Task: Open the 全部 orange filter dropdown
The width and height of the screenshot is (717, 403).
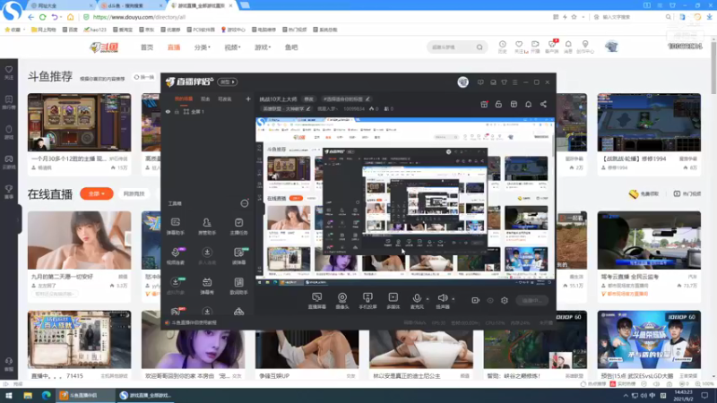Action: point(97,193)
